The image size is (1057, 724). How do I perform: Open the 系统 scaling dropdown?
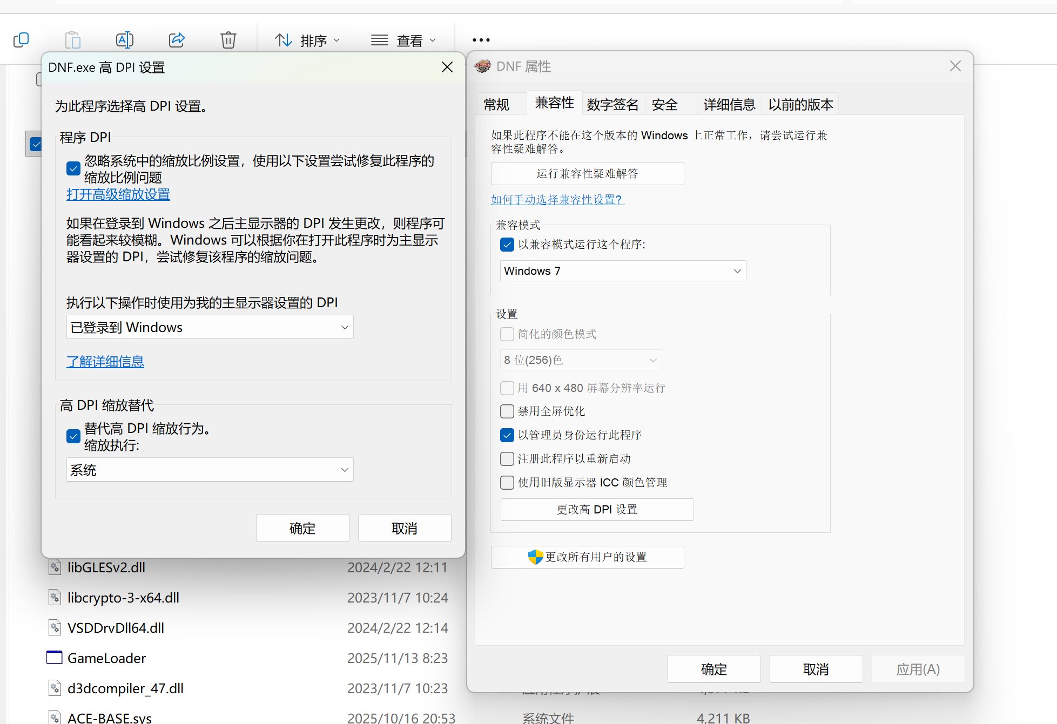pos(210,470)
